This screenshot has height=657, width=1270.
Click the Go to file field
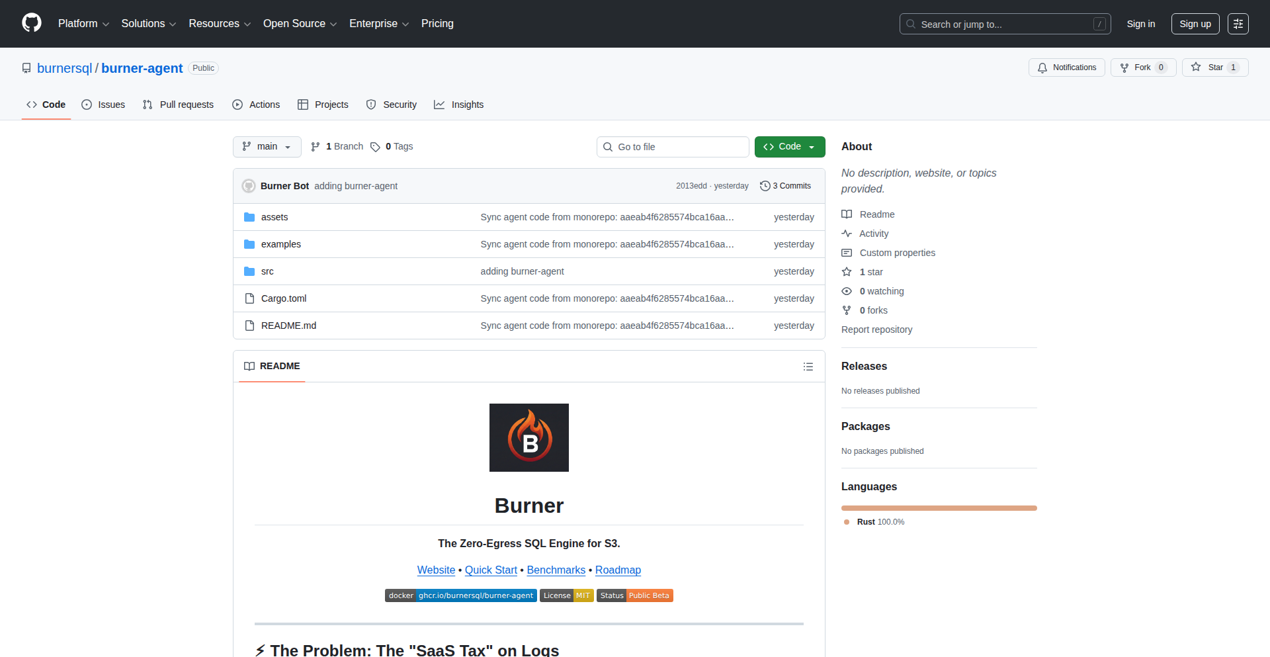coord(672,147)
